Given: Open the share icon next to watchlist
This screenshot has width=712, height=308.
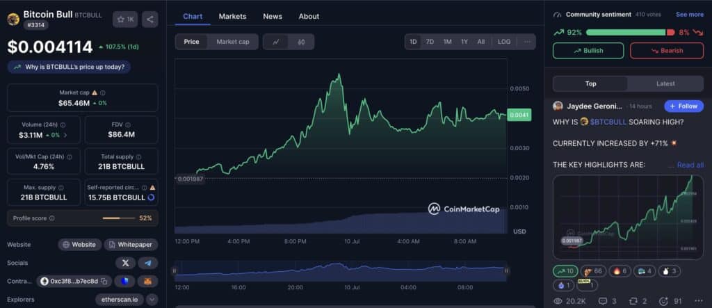Looking at the screenshot, I should pos(150,19).
